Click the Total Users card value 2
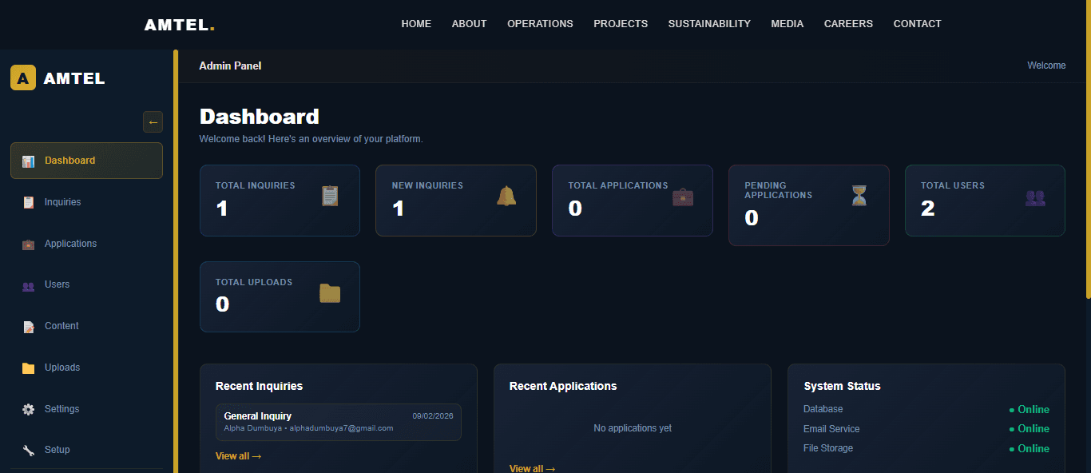The width and height of the screenshot is (1091, 473). coord(927,209)
